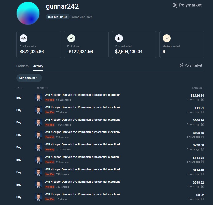This screenshot has height=205, width=213.
Task: Switch to the Positions tab
Action: pos(22,66)
